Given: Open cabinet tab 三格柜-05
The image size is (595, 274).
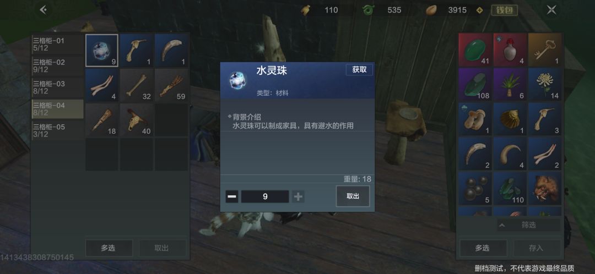Looking at the screenshot, I should click(57, 130).
